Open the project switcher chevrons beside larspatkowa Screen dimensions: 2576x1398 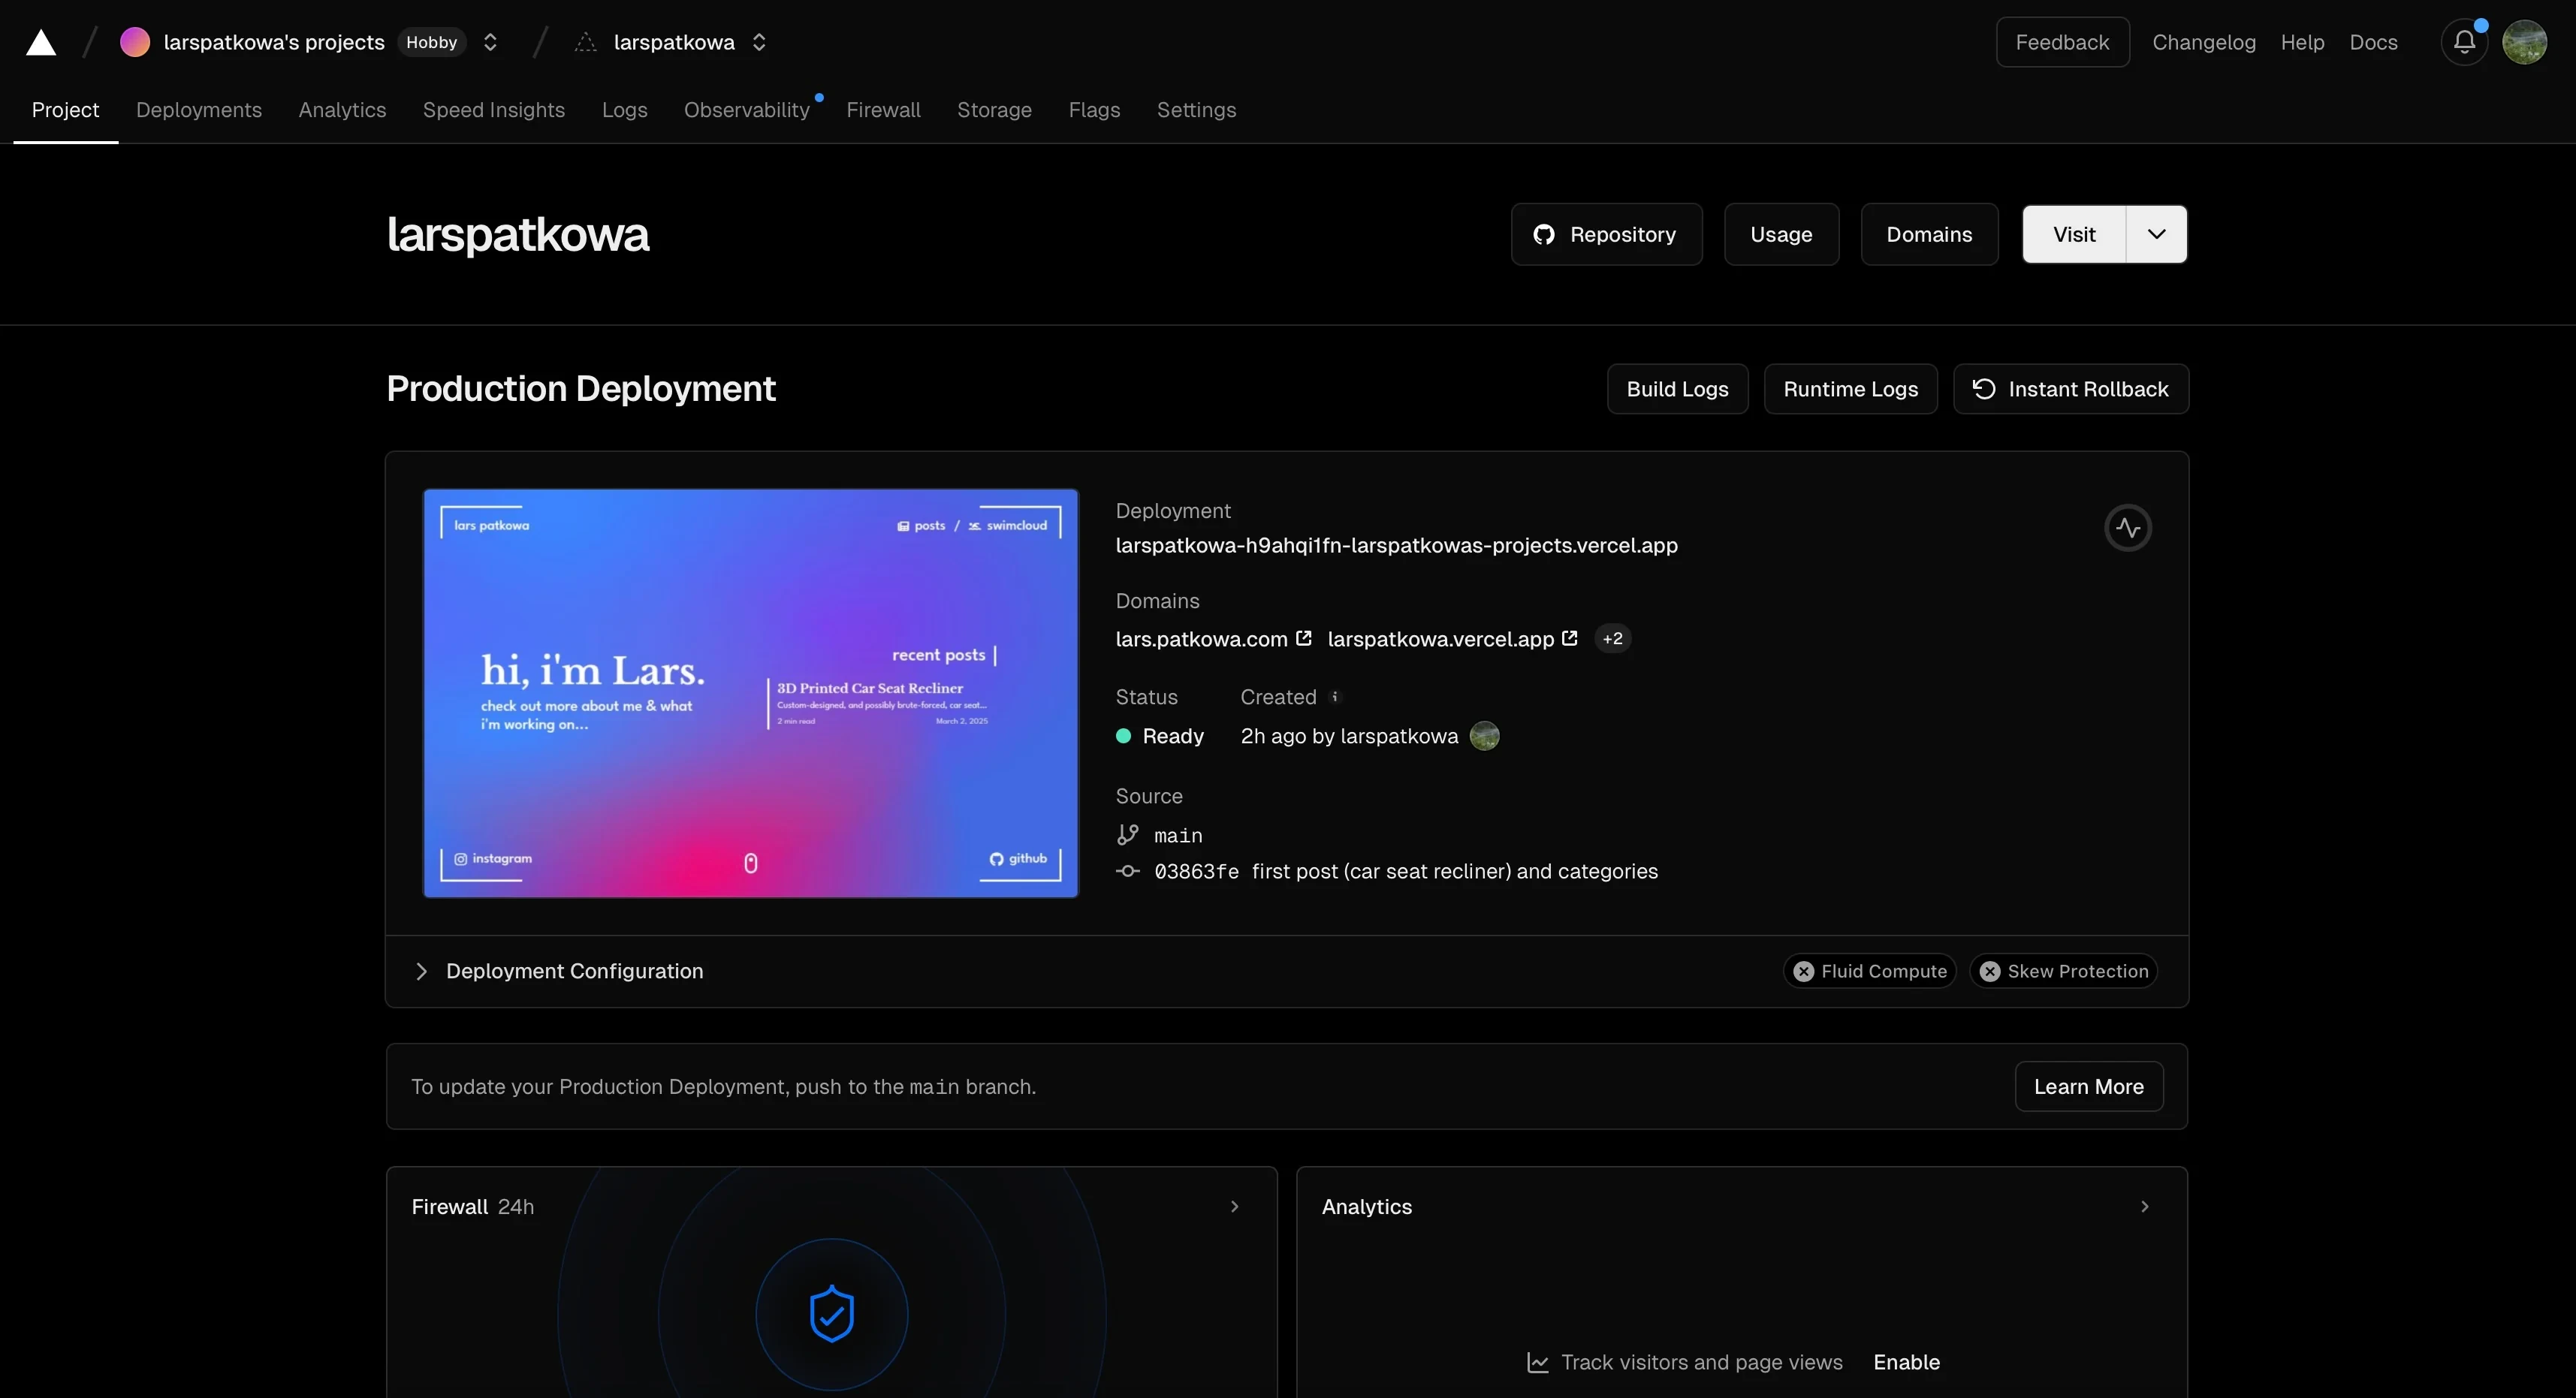759,42
